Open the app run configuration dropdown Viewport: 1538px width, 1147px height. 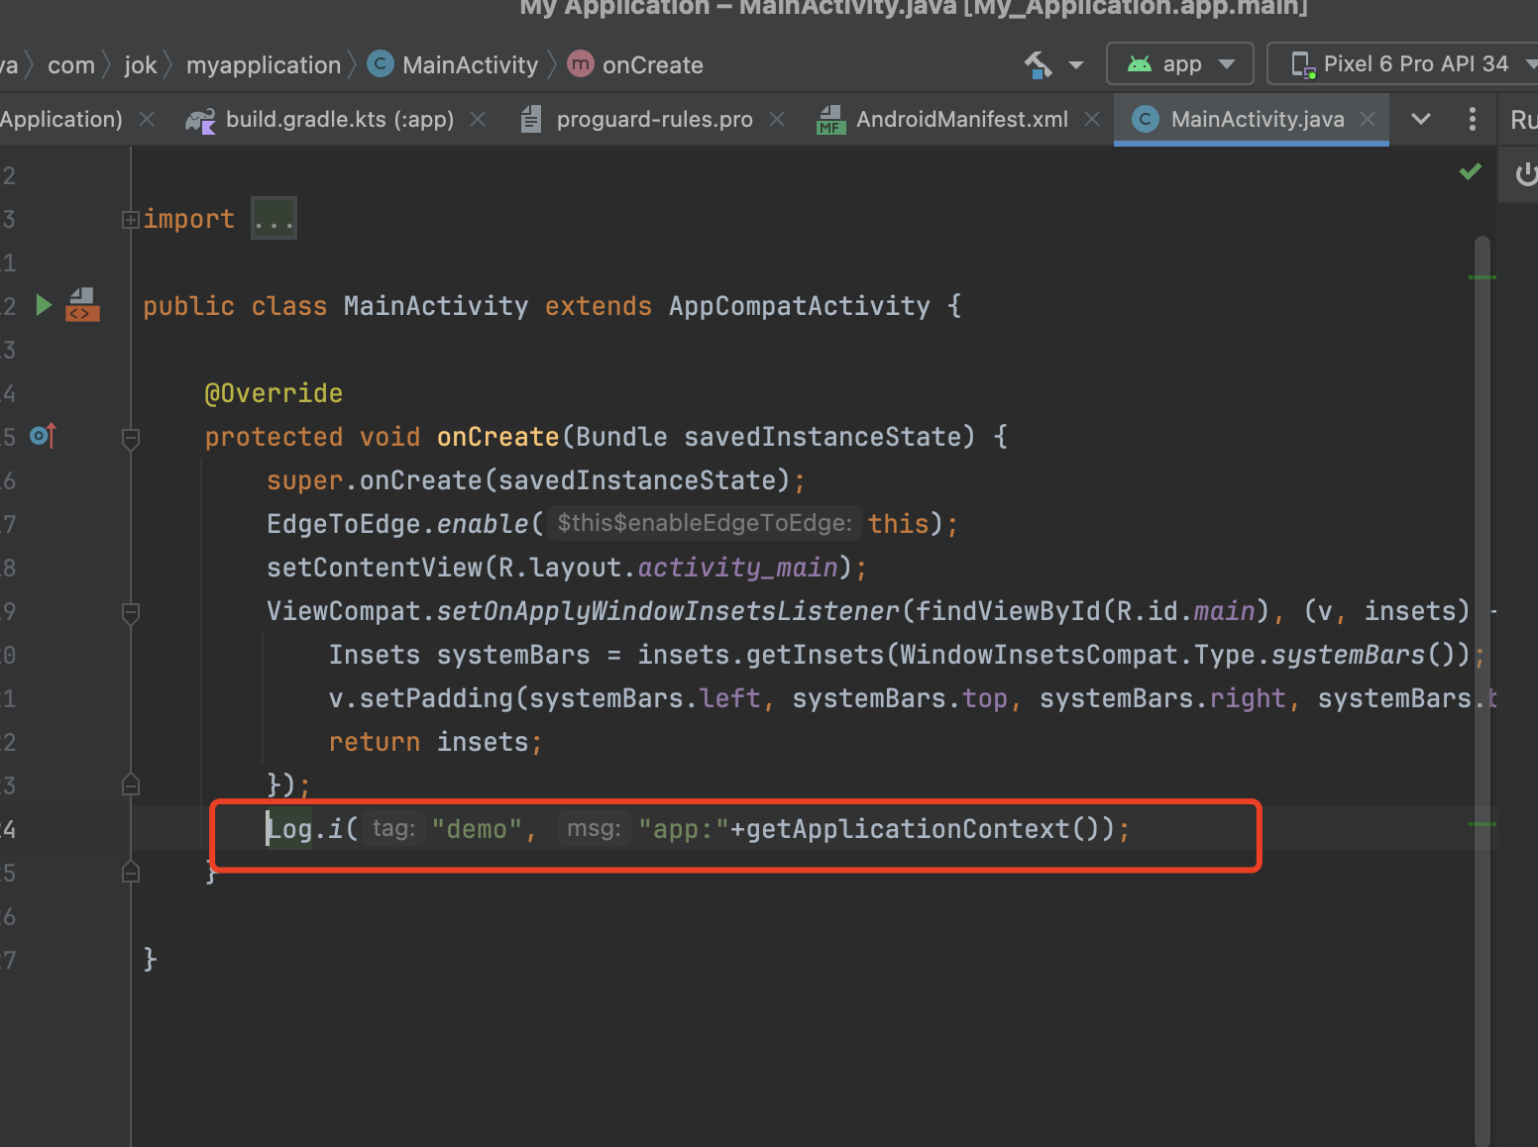[1180, 64]
